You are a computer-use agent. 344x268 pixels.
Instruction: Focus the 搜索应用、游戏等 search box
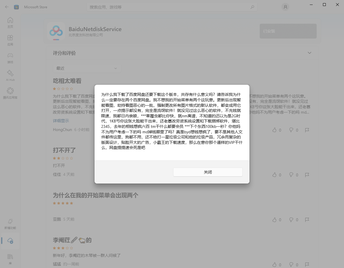pos(172,7)
